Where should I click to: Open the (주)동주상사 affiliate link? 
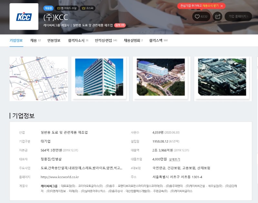[115, 191]
